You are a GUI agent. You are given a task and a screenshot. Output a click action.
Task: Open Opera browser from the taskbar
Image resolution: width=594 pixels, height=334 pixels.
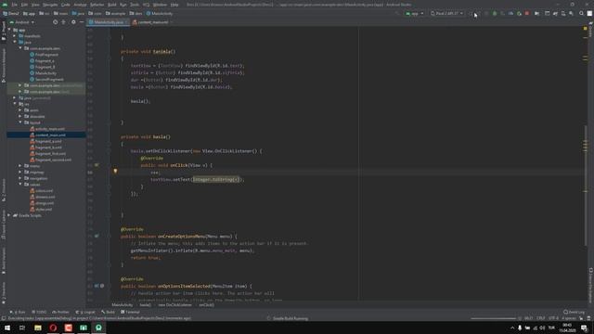[53, 328]
